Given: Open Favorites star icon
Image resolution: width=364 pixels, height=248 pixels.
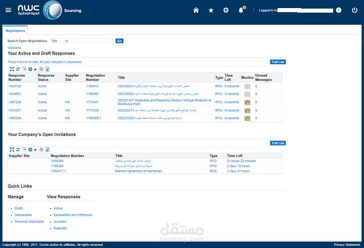Looking at the screenshot, I should [x=211, y=10].
